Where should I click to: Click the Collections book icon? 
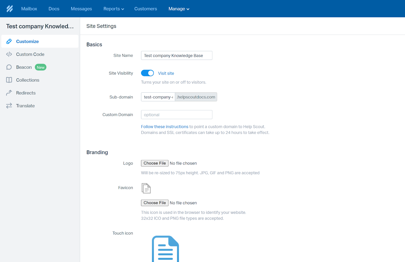click(9, 80)
